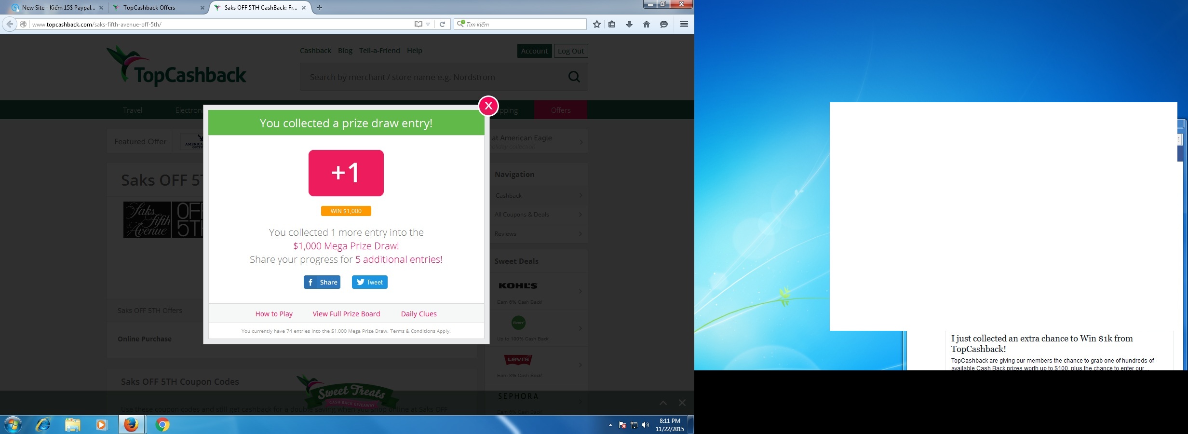Show hidden system tray icons
This screenshot has height=434, width=1188.
click(x=610, y=425)
